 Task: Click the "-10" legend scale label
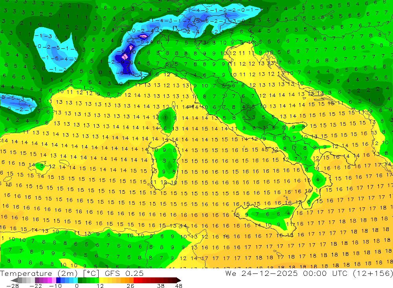[x=55, y=286]
